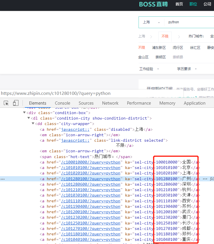
Task: Click the /c101020100/?query=python link
Action: pyautogui.click(x=91, y=173)
